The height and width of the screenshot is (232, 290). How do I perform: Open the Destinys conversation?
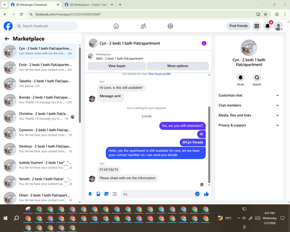39,149
